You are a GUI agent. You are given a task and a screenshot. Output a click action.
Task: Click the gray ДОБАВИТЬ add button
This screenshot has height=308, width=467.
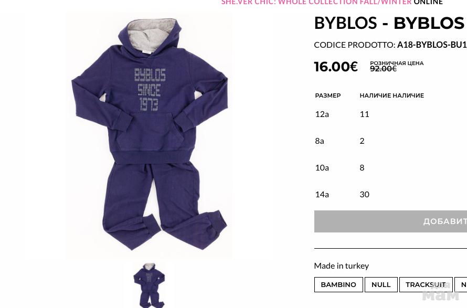pyautogui.click(x=390, y=221)
